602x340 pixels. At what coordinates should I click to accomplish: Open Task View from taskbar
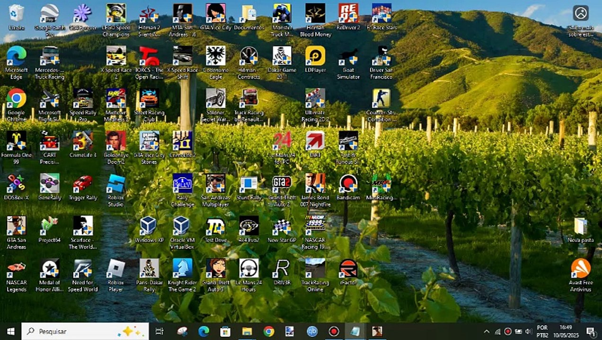tap(159, 331)
